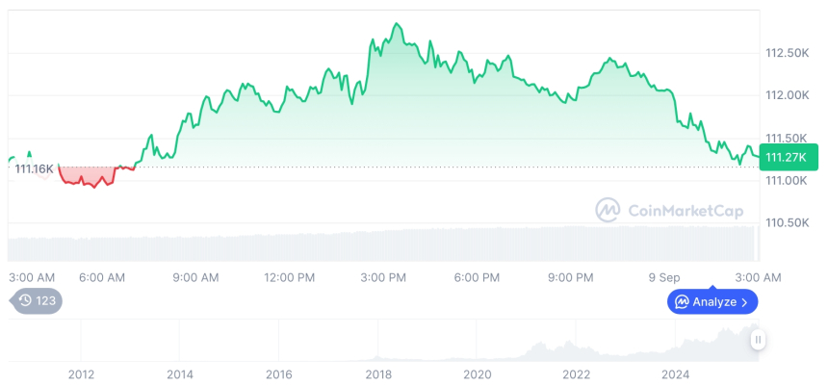Image resolution: width=828 pixels, height=386 pixels.
Task: Click the 2024 year label in navigator
Action: pyautogui.click(x=675, y=374)
